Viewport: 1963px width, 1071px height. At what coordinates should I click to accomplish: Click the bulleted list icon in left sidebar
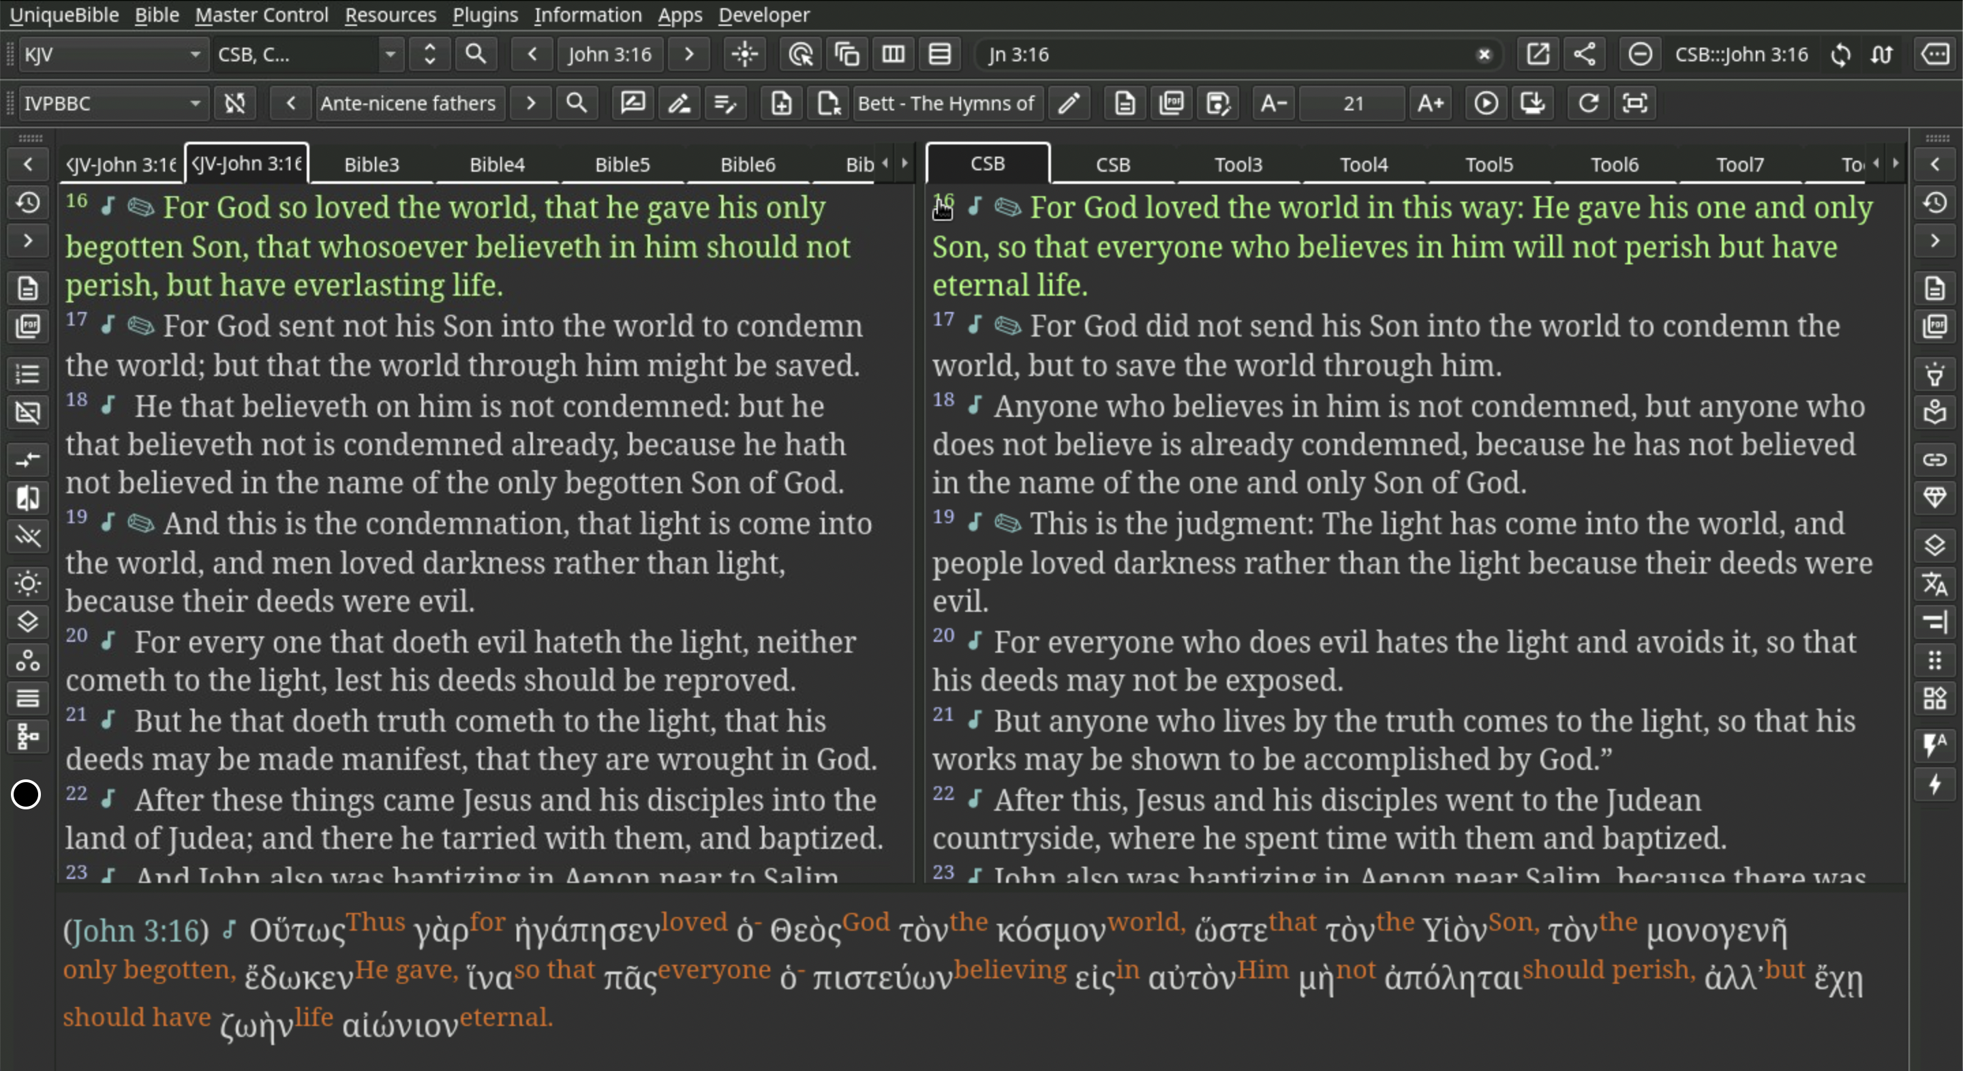[28, 374]
